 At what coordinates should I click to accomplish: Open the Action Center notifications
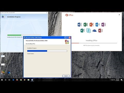[122, 80]
